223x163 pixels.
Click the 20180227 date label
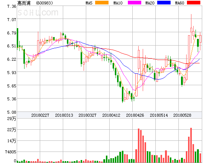coord(40,115)
